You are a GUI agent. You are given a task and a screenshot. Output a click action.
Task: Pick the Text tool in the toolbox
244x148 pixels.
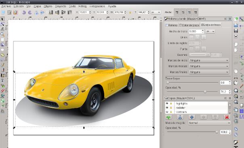pyautogui.click(x=2, y=80)
